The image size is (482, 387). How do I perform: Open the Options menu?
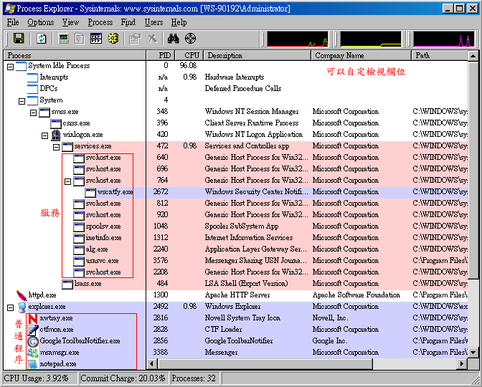click(41, 22)
